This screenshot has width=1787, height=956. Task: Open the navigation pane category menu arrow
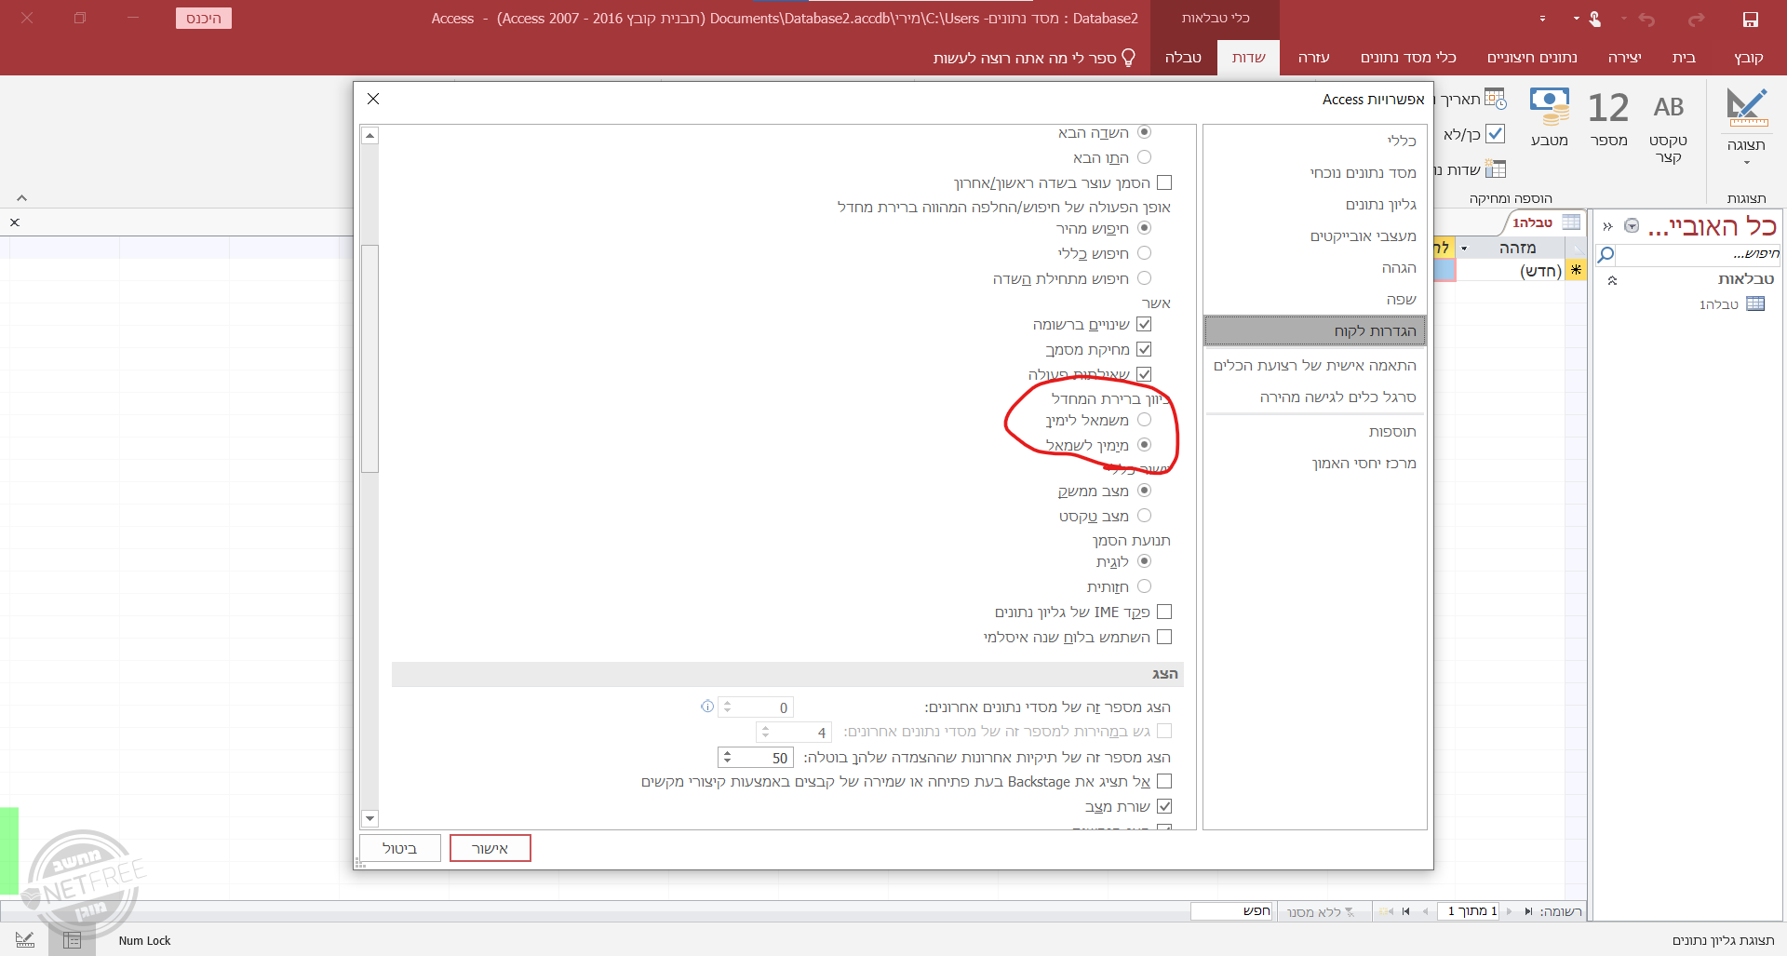coord(1632,226)
